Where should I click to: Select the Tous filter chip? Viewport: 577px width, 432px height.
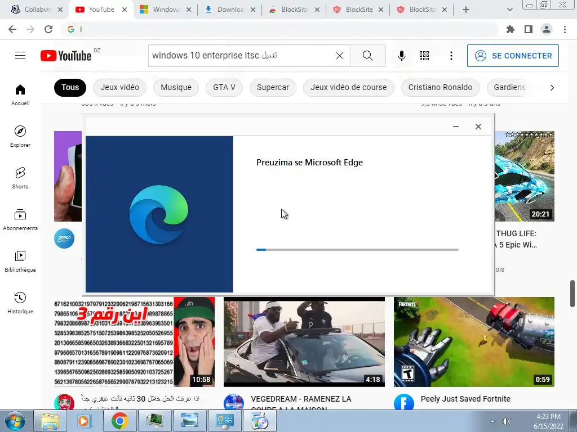click(x=70, y=87)
